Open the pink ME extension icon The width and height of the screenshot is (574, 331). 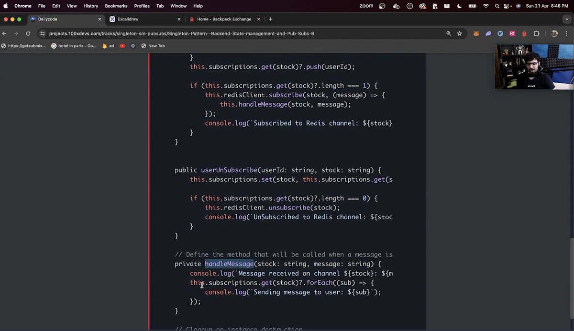point(512,33)
